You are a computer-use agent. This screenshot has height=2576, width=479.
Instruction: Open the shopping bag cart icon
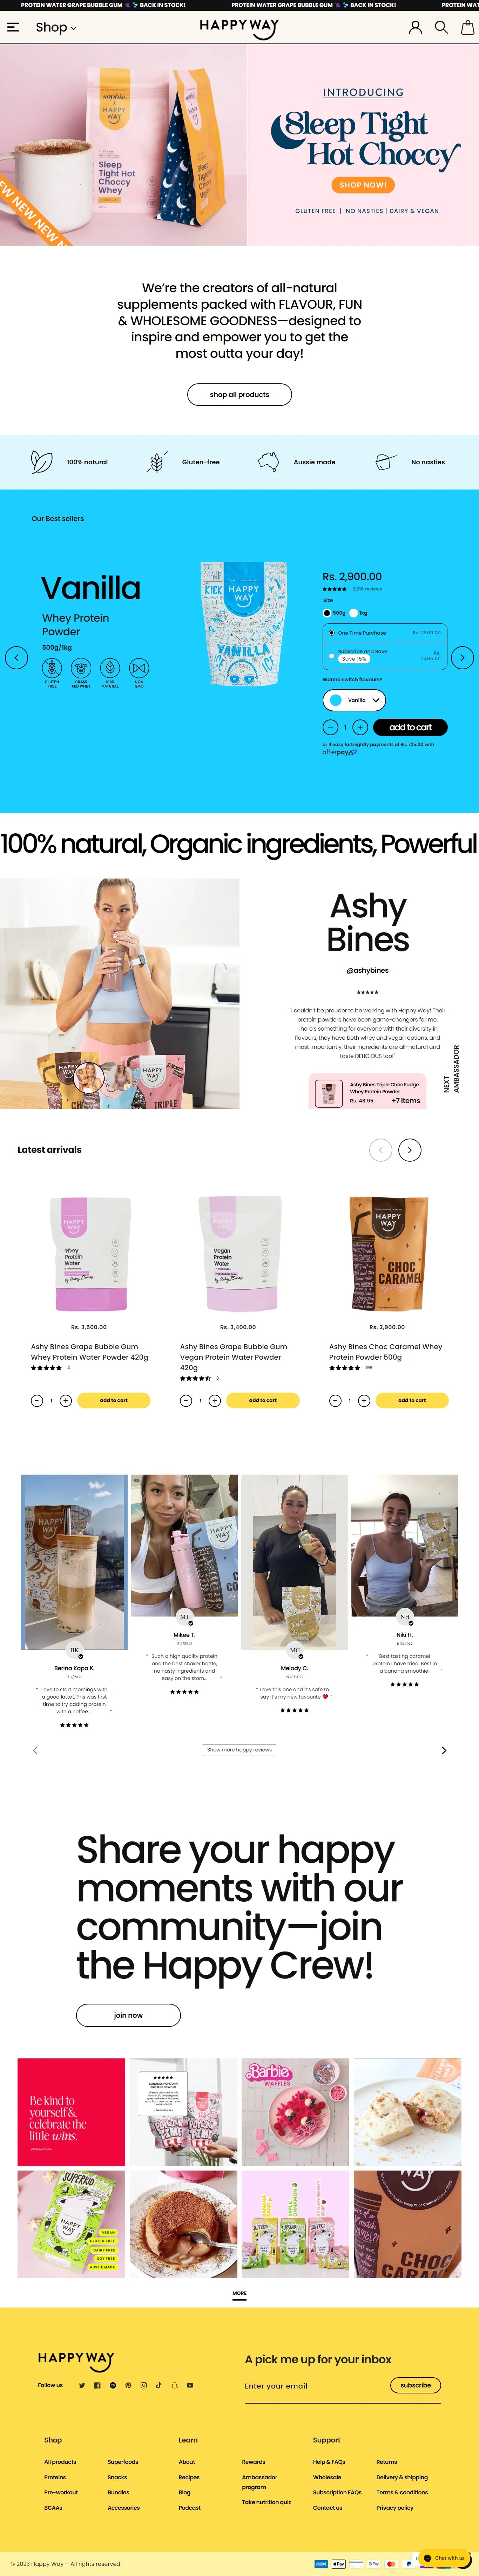pos(467,27)
